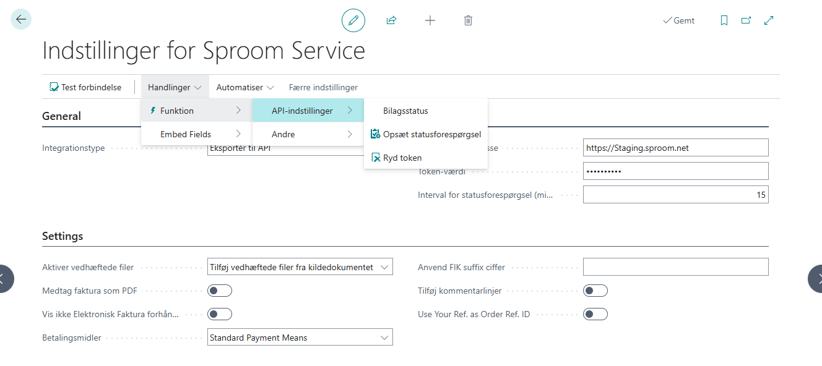This screenshot has height=366, width=822.
Task: Expand the chevron next to Funktion
Action: 238,111
